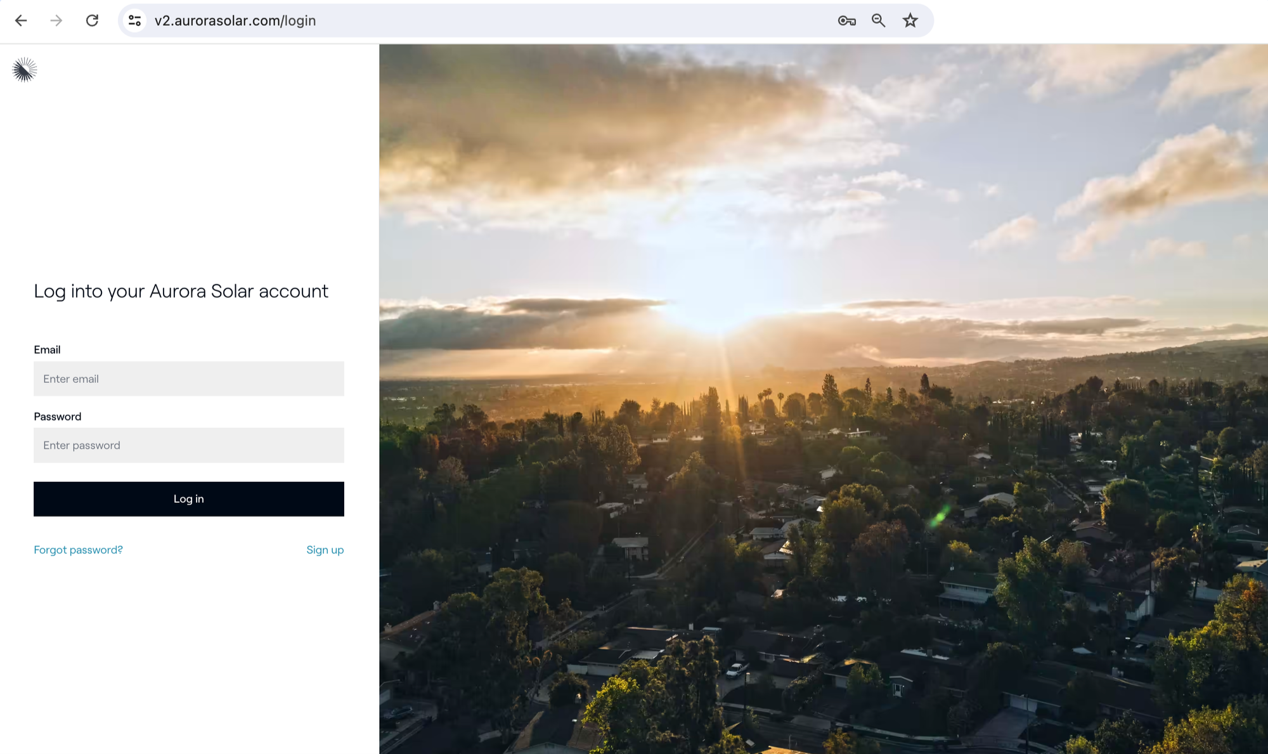
Task: Open the saved passwords key icon
Action: pyautogui.click(x=846, y=20)
